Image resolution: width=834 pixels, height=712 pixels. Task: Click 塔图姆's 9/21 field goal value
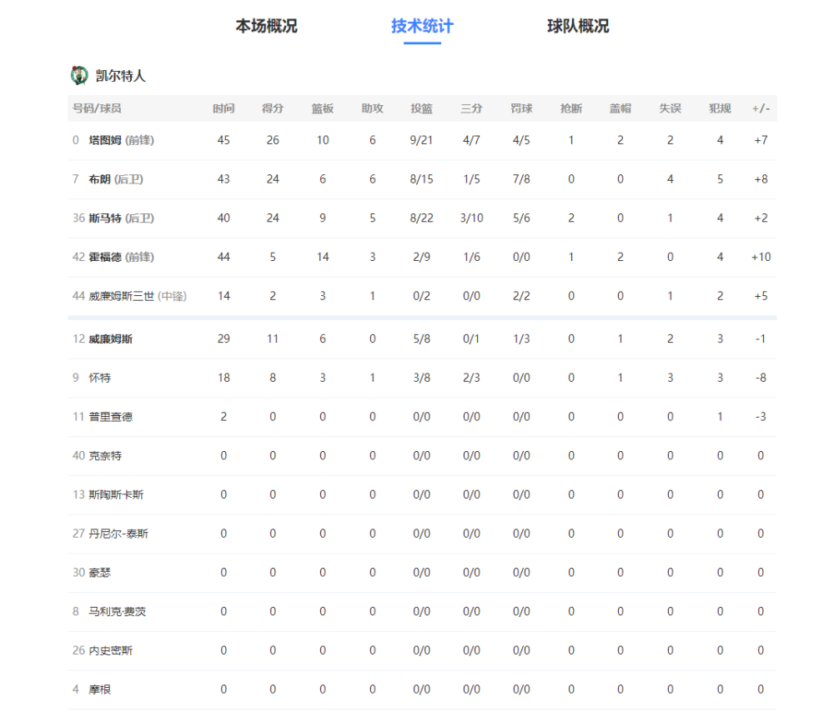(421, 140)
